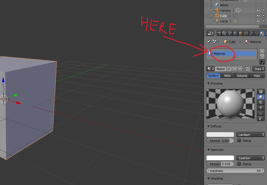Toggle Camera visibility eye in outliner
This screenshot has height=185, width=267.
coord(258,10)
